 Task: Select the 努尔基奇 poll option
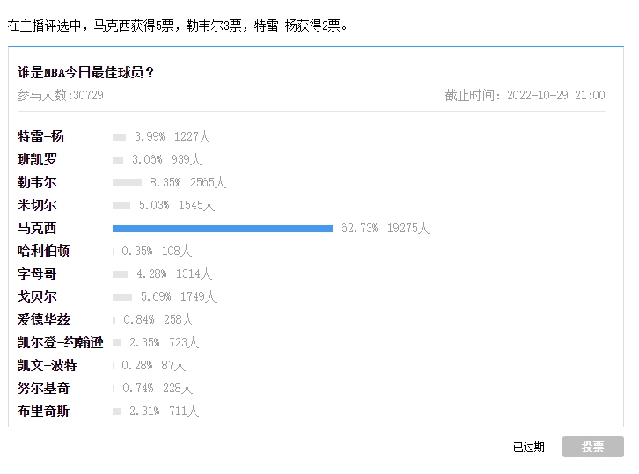click(x=43, y=388)
